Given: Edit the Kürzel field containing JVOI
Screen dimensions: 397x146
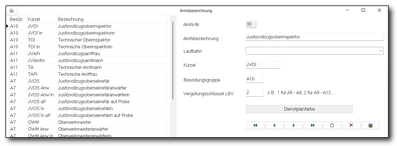Looking at the screenshot, I should point(263,65).
